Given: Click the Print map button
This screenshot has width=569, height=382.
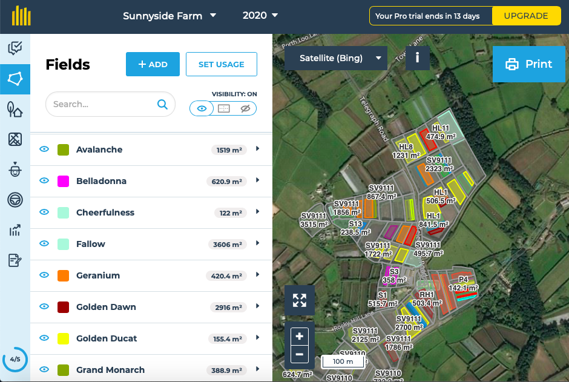Looking at the screenshot, I should point(528,64).
